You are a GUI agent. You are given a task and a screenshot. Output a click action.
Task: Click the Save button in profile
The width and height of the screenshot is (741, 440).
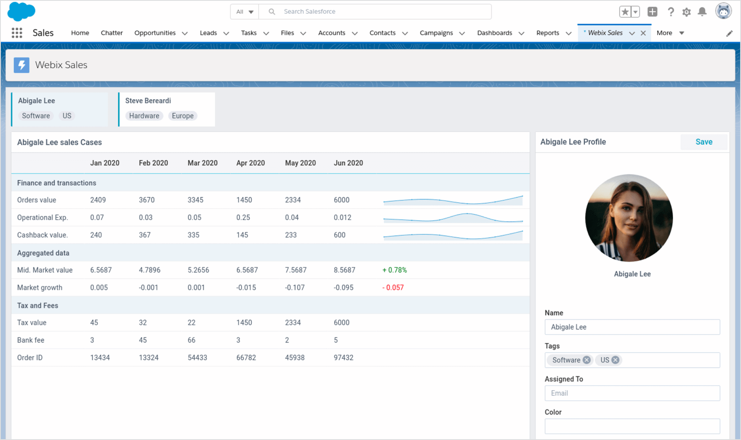click(x=704, y=142)
